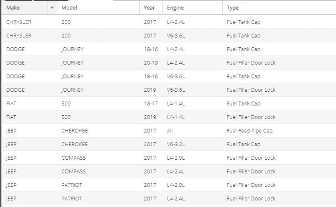This screenshot has height=207, width=336.
Task: Select Jeep Patriot L4-2.4L row
Action: (x=169, y=199)
